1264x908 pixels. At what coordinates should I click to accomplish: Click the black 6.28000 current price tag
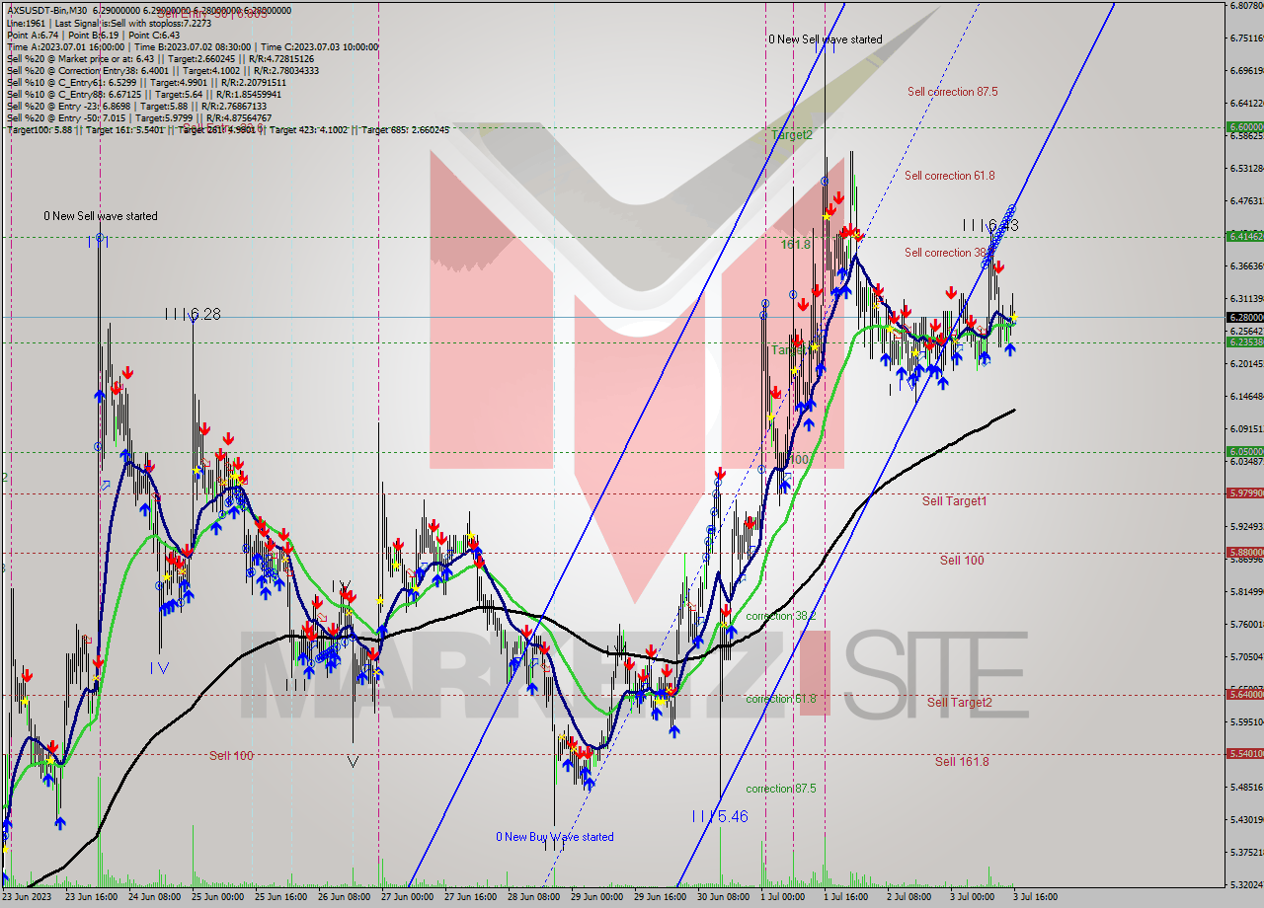coord(1244,317)
